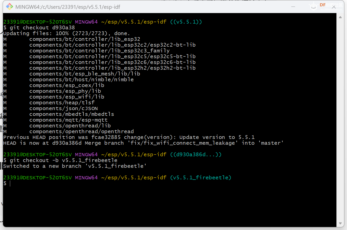
Task: Click 'components/openthread/openthread' path text
Action: (81, 131)
